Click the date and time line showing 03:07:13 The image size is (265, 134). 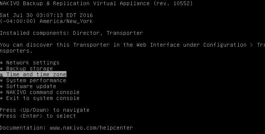coord(46,15)
